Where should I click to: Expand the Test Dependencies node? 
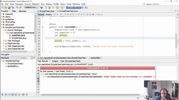click(4, 46)
